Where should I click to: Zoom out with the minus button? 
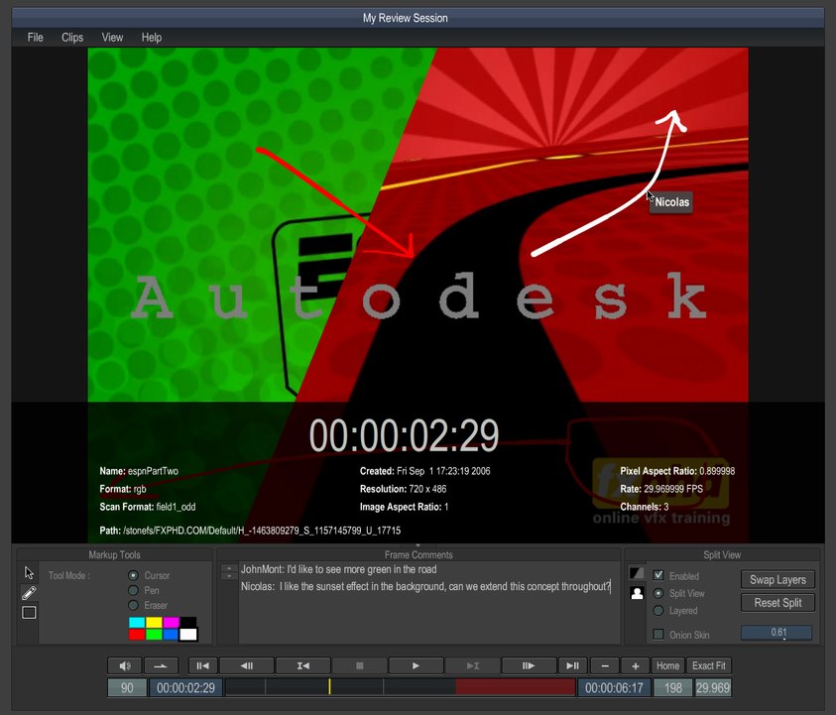point(605,665)
